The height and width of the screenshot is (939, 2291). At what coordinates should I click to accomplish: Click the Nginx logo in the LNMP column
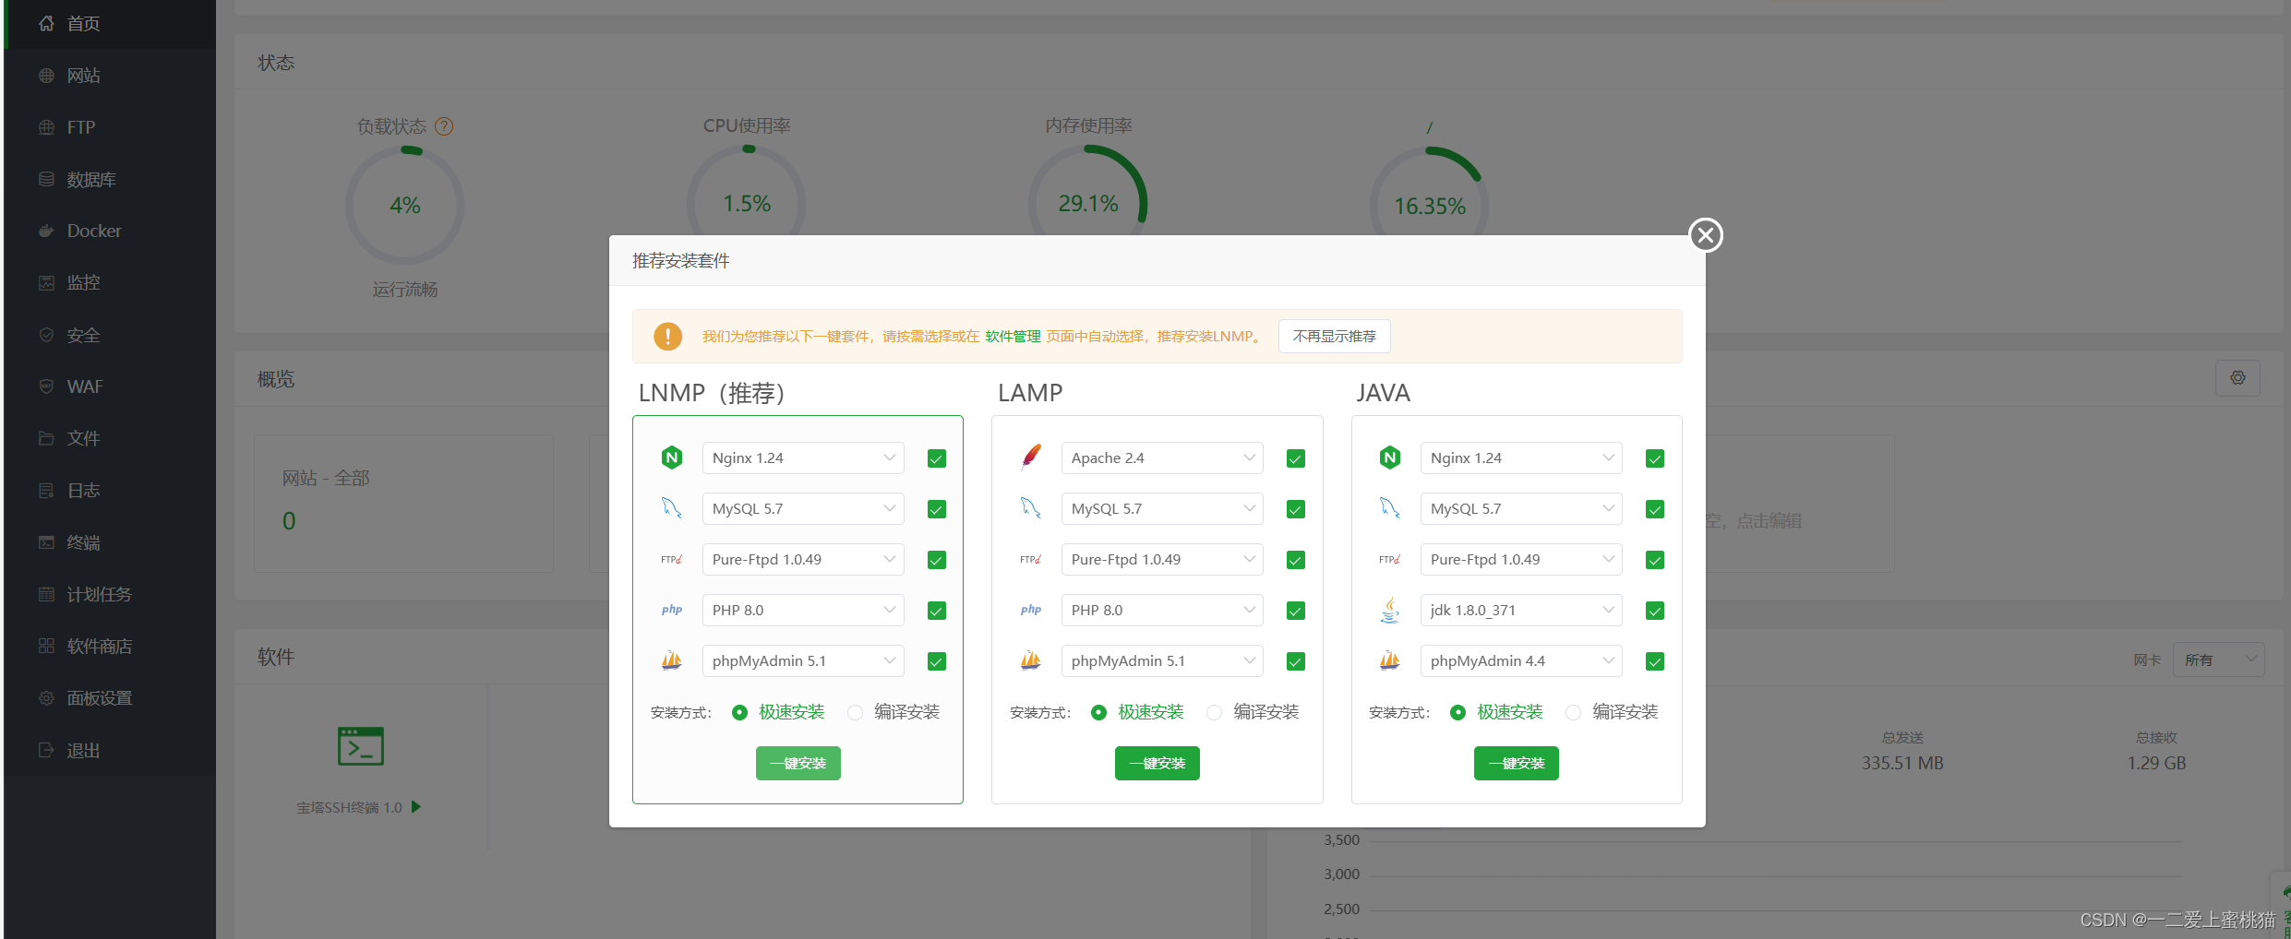(672, 458)
